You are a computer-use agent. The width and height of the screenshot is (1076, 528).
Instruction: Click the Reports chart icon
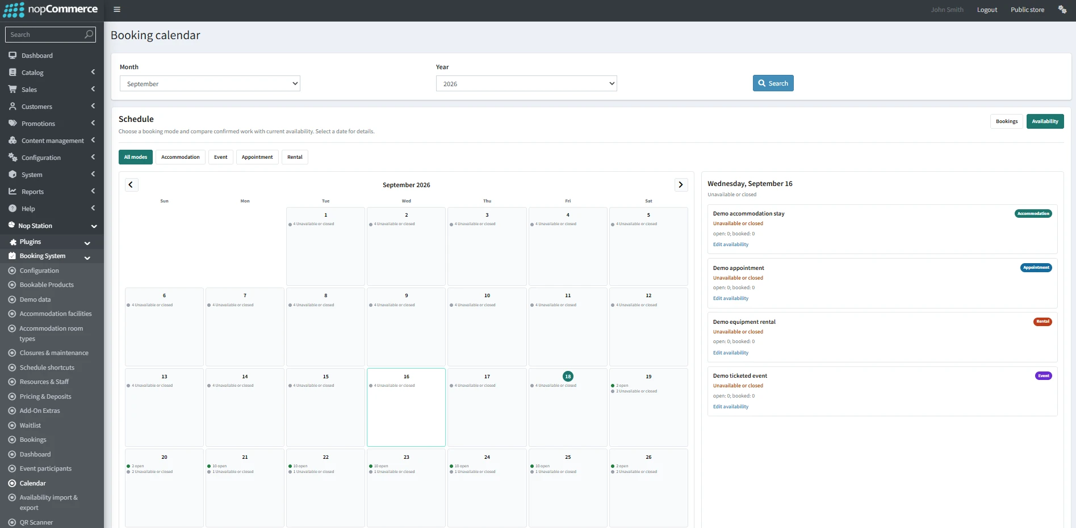click(x=12, y=192)
